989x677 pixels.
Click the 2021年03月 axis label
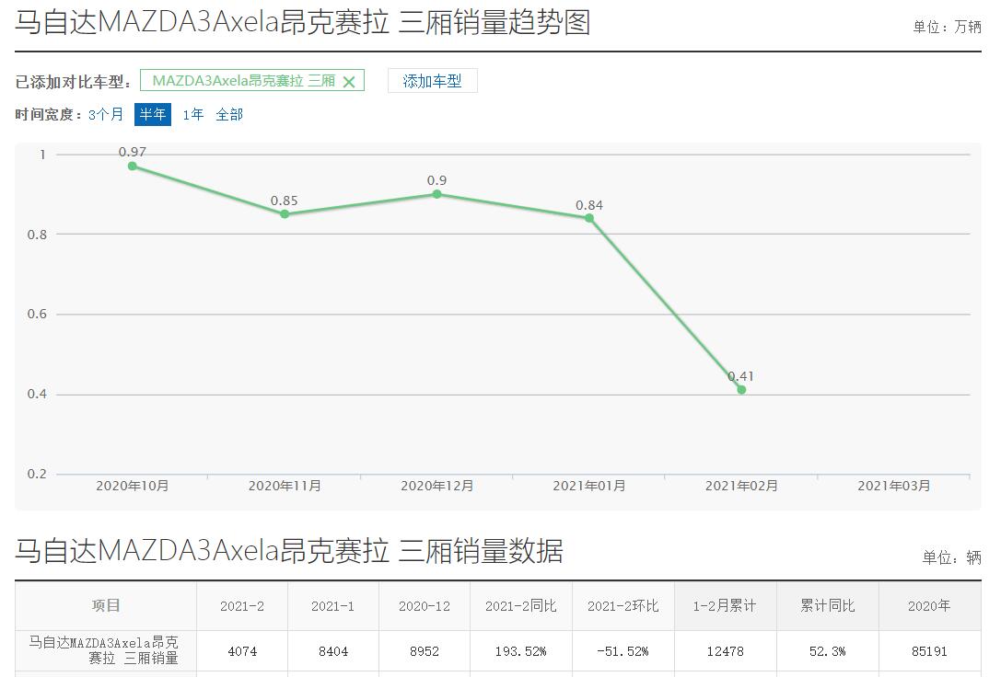coord(894,487)
